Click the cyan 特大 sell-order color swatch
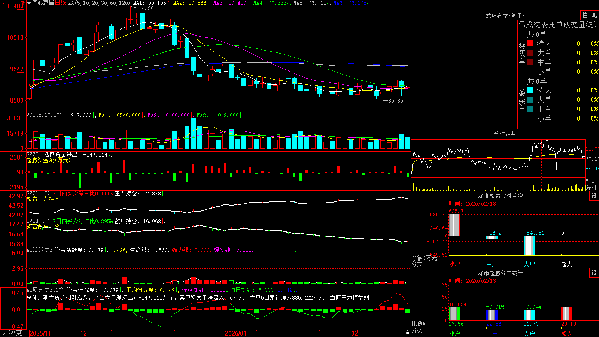This screenshot has height=337, width=599. tap(530, 90)
